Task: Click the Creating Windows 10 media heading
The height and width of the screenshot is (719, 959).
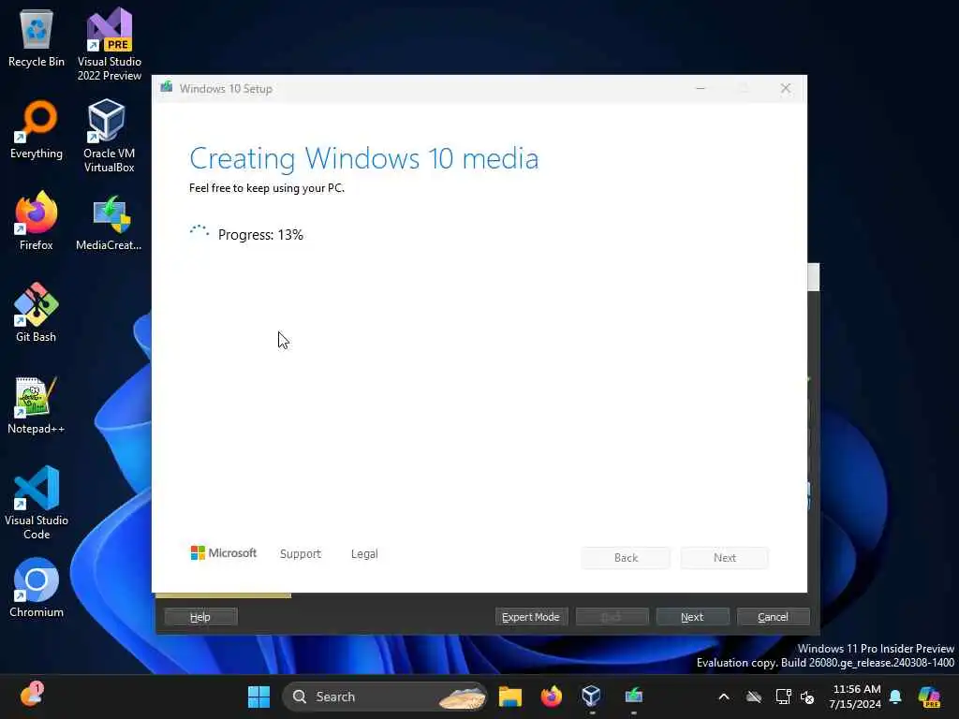Action: 364,158
